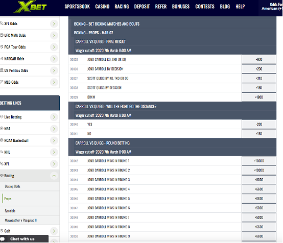Expand the Golf chevron
The width and height of the screenshot is (283, 243).
tap(54, 231)
